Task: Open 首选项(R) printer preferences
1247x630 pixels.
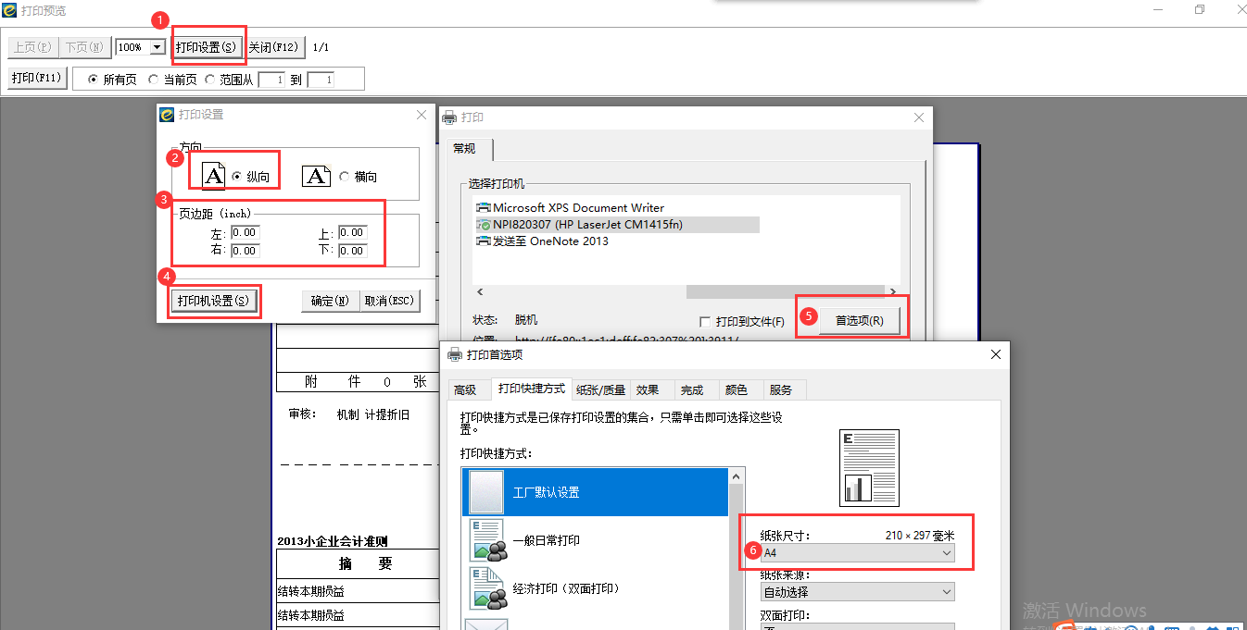Action: (x=859, y=321)
